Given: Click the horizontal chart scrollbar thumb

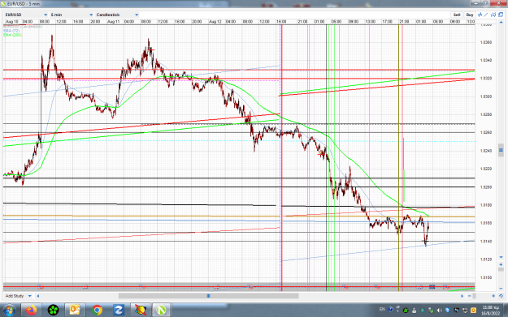Looking at the screenshot, I should click(208, 296).
